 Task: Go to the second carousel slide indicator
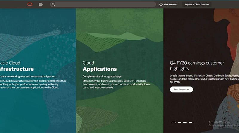click(x=180, y=122)
